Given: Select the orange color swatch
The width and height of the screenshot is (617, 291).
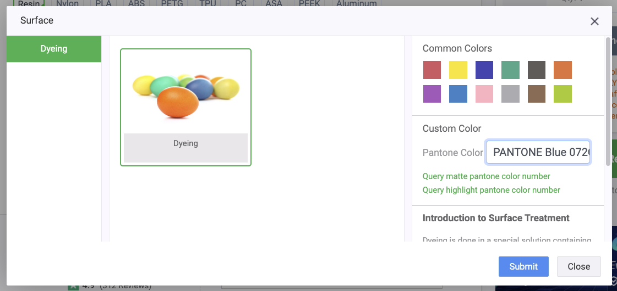Looking at the screenshot, I should tap(563, 70).
